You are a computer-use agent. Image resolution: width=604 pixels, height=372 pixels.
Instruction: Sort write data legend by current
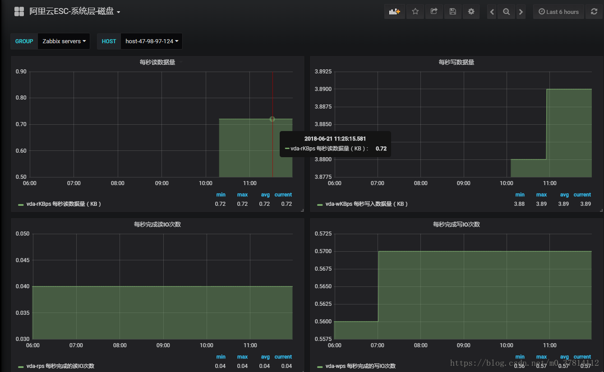[582, 195]
